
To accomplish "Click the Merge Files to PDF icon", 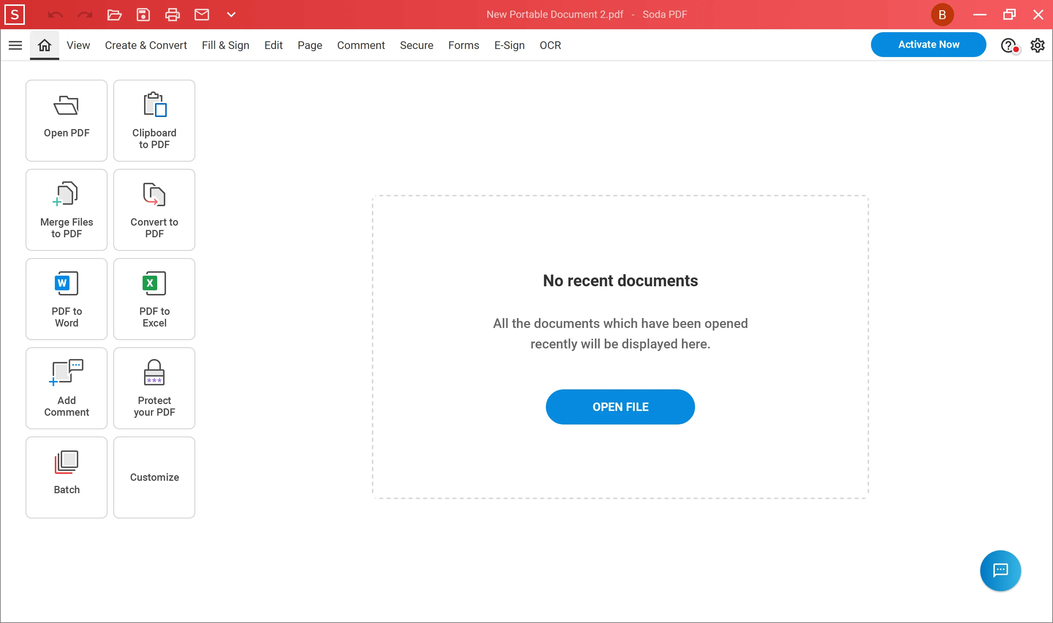I will point(67,210).
